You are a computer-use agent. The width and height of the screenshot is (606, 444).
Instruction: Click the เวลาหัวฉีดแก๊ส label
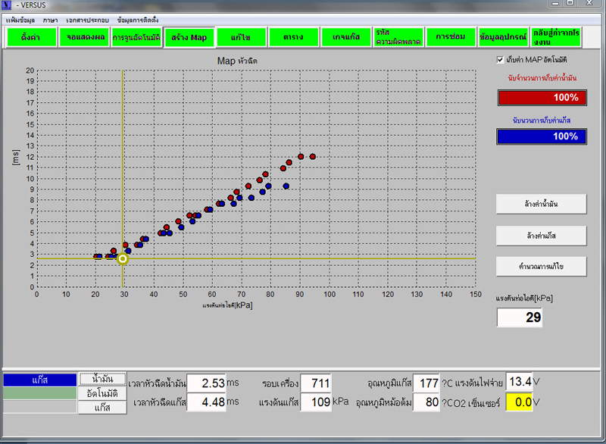click(x=160, y=402)
